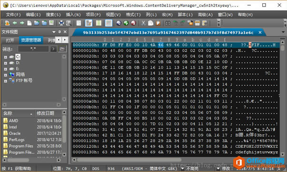Click the open folder icon in toolbar
This screenshot has height=172, width=287.
click(x=37, y=23)
